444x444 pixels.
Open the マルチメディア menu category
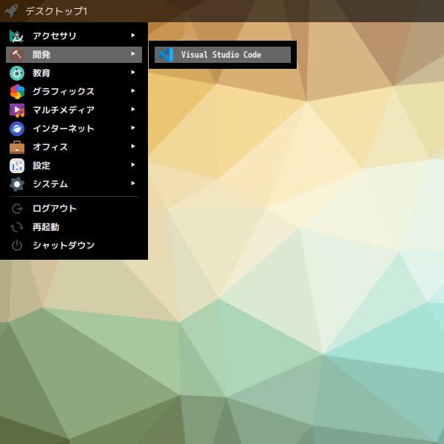pyautogui.click(x=74, y=110)
